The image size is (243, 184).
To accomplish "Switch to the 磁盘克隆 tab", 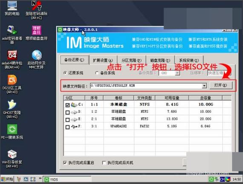I will (x=160, y=60).
